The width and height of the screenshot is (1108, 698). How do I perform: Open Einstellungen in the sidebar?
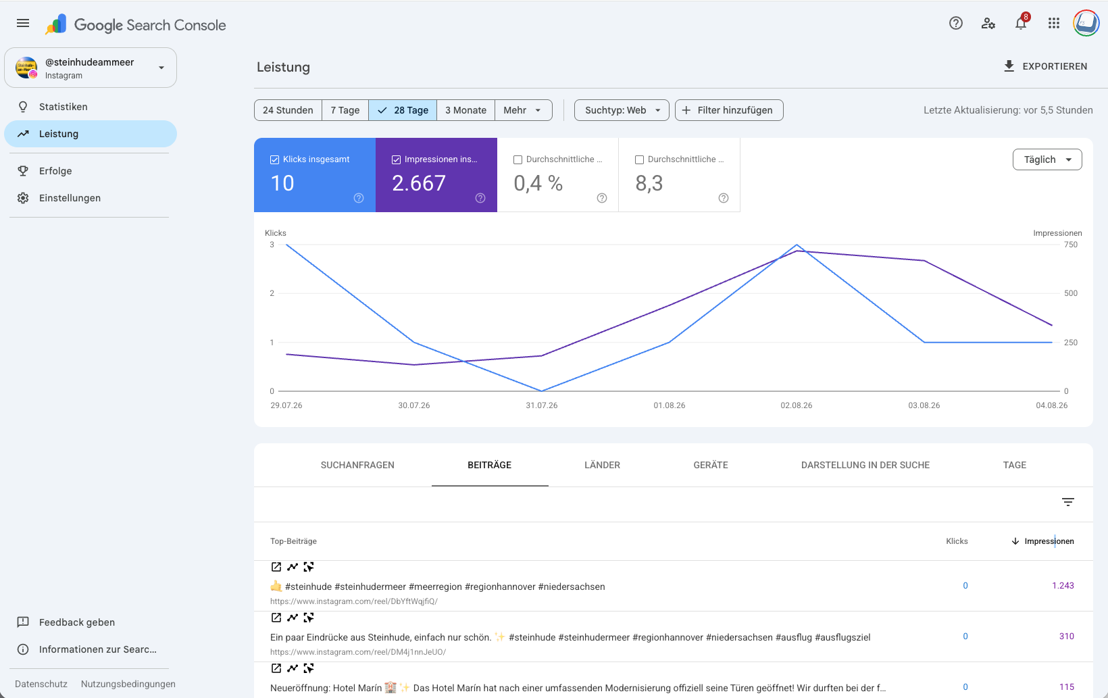pyautogui.click(x=91, y=198)
